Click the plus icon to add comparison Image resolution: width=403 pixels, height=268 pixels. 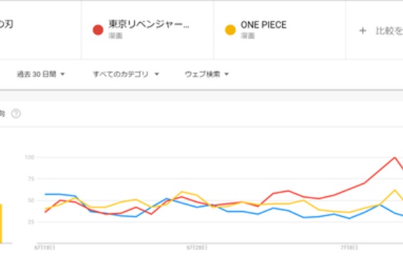[x=363, y=30]
